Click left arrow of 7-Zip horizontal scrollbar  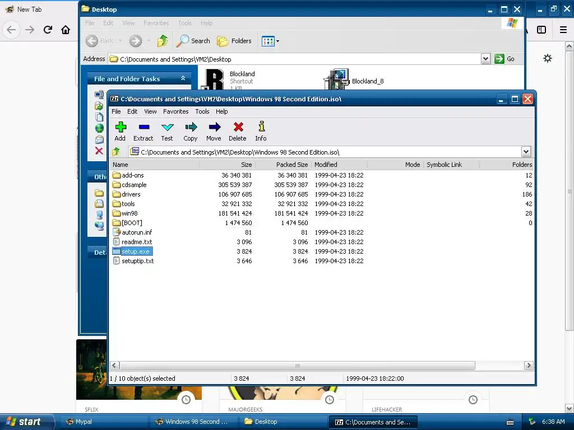pos(114,365)
